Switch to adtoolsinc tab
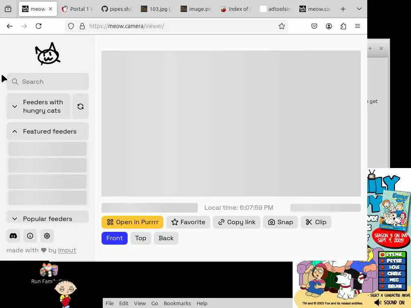The image size is (411, 308). coord(275,9)
